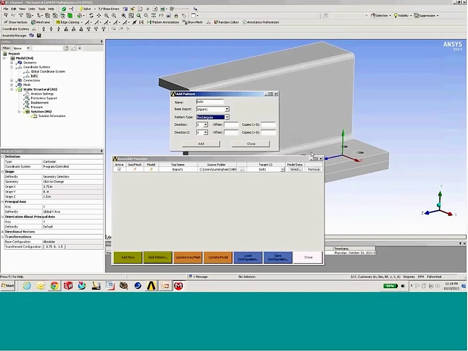The height and width of the screenshot is (351, 468).
Task: Open the Filter Name dropdown
Action: coord(28,48)
